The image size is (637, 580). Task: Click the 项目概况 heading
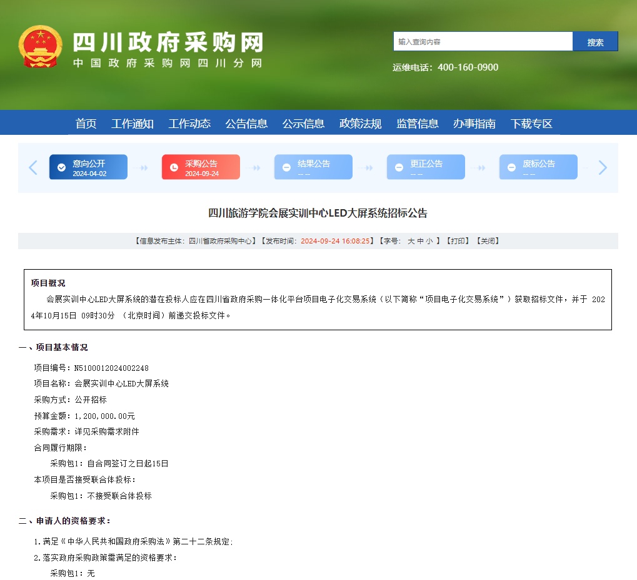[x=48, y=283]
